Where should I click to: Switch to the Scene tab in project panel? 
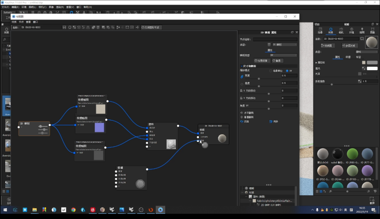(320, 31)
